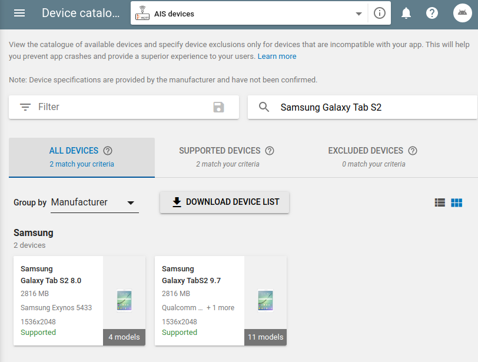This screenshot has width=478, height=362.
Task: Follow the Learn more link
Action: pyautogui.click(x=277, y=57)
